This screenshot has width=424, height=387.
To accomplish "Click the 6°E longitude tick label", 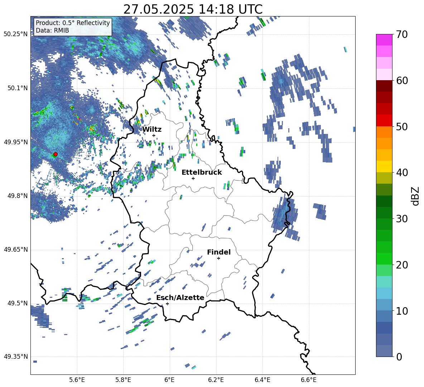I will (169, 380).
